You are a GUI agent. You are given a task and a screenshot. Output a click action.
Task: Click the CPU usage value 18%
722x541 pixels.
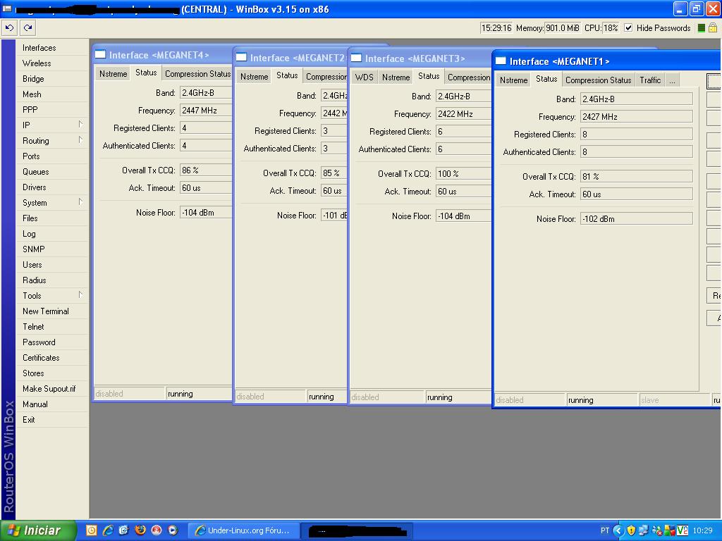tap(611, 28)
